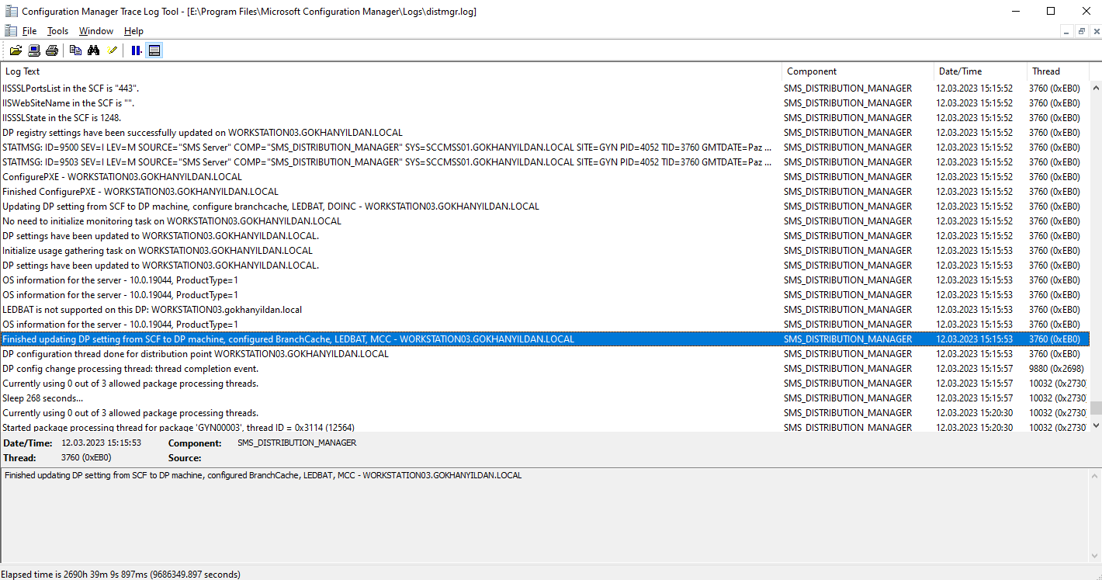Click the document system icon beside File
Viewport: 1102px width, 580px height.
[10, 31]
